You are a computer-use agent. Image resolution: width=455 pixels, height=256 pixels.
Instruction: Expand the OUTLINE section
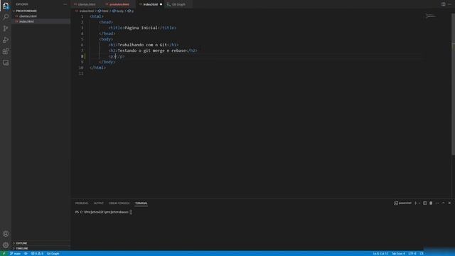21,243
